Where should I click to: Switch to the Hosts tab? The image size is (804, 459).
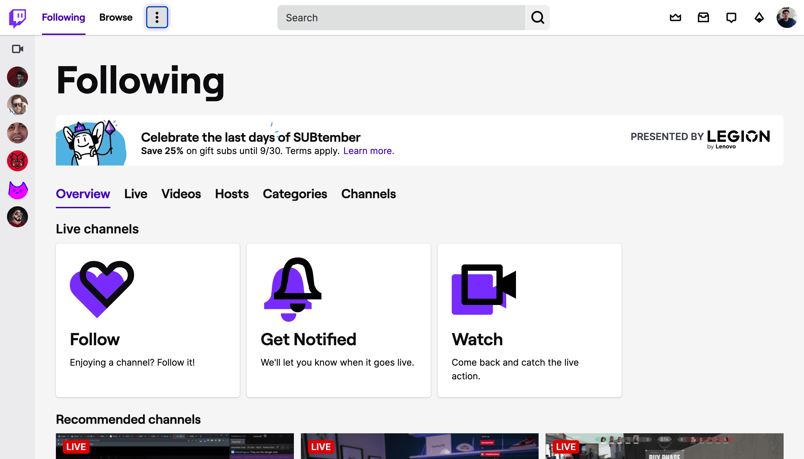pos(232,194)
